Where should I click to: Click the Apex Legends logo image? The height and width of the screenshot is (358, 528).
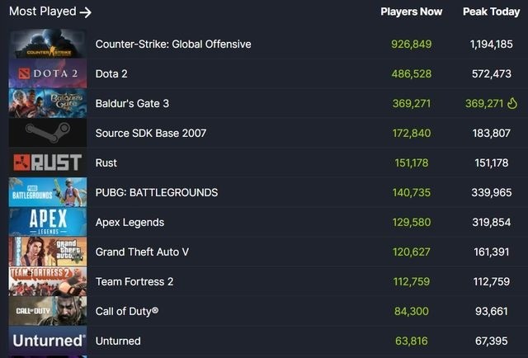48,222
